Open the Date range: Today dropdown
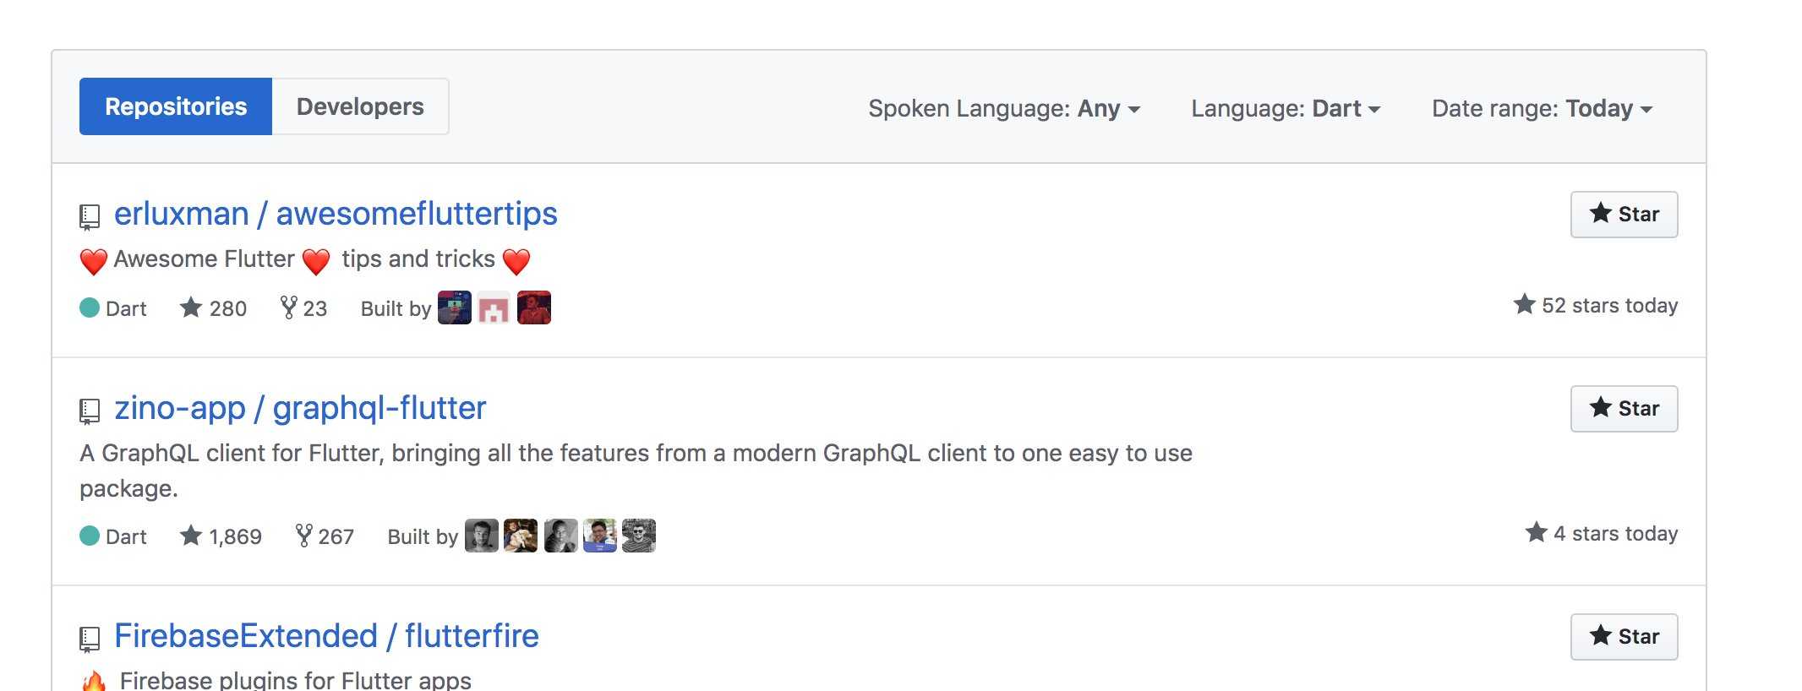The height and width of the screenshot is (691, 1802). [x=1542, y=108]
